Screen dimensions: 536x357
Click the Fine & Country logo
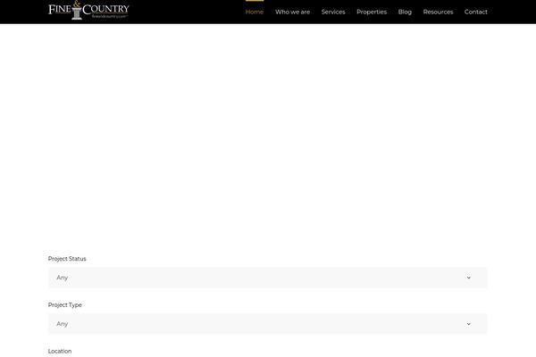tap(88, 10)
